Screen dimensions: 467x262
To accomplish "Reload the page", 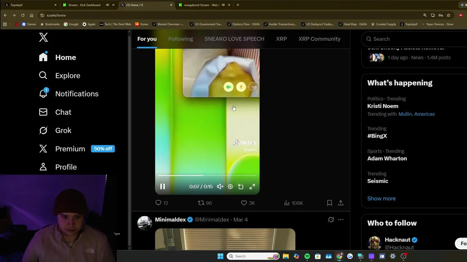I will point(23,15).
